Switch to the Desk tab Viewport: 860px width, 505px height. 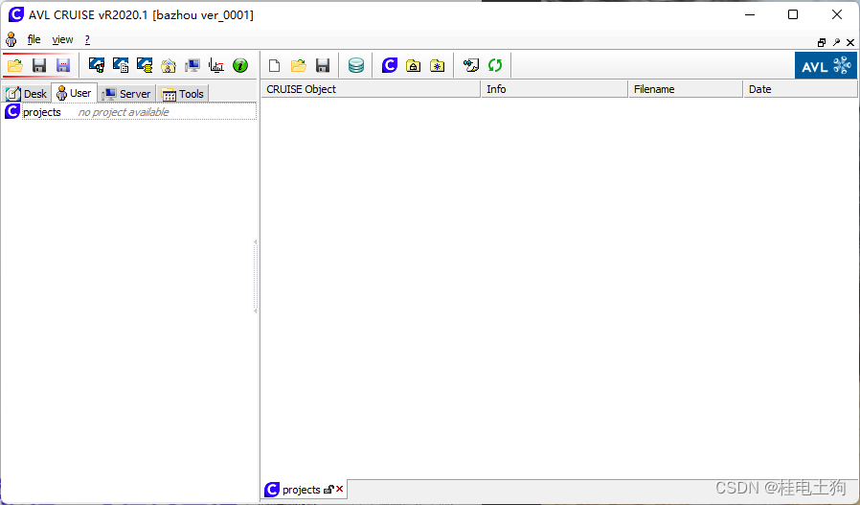click(x=27, y=93)
